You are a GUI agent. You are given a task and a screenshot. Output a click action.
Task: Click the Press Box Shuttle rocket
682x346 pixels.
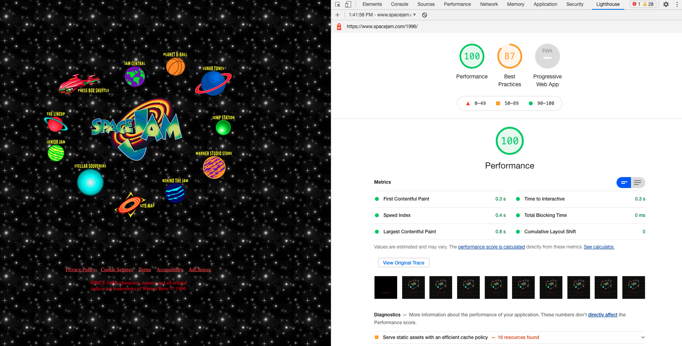(x=79, y=83)
